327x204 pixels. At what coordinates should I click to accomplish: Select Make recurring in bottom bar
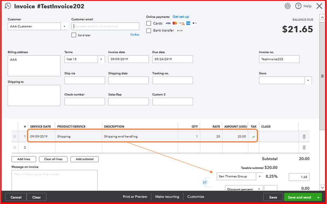pos(167,197)
